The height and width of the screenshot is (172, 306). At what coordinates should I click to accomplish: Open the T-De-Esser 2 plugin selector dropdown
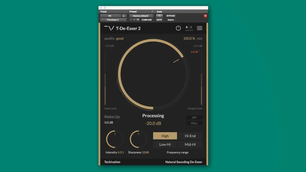113,20
